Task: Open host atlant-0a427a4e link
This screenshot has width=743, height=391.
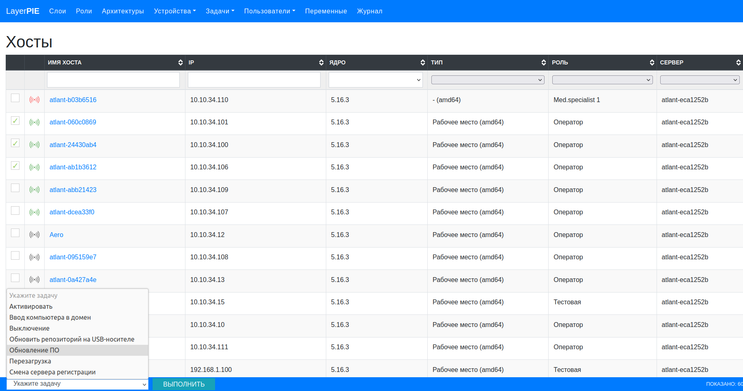Action: (x=73, y=280)
